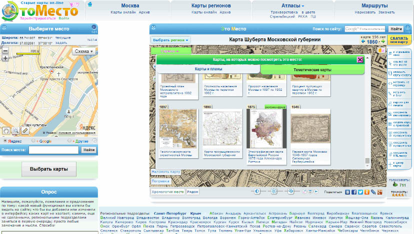Go to the previous year map arrow
The width and height of the screenshot is (414, 234).
[x=363, y=41]
